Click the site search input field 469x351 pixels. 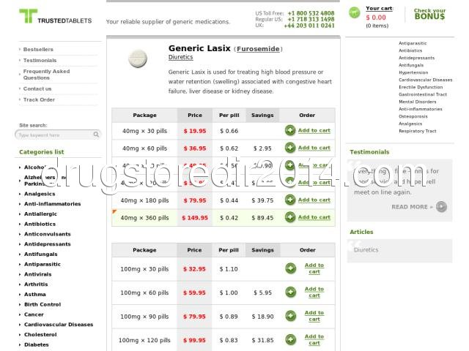point(55,135)
